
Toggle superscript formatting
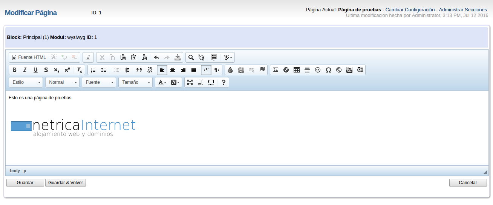[x=67, y=70]
